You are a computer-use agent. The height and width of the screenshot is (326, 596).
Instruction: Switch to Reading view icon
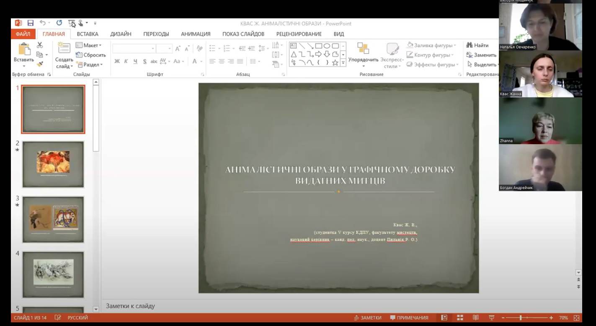tap(476, 318)
